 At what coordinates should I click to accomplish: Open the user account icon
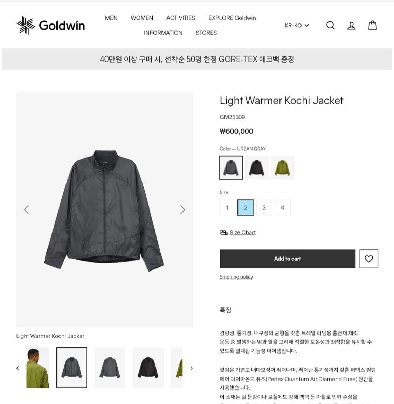(x=351, y=26)
